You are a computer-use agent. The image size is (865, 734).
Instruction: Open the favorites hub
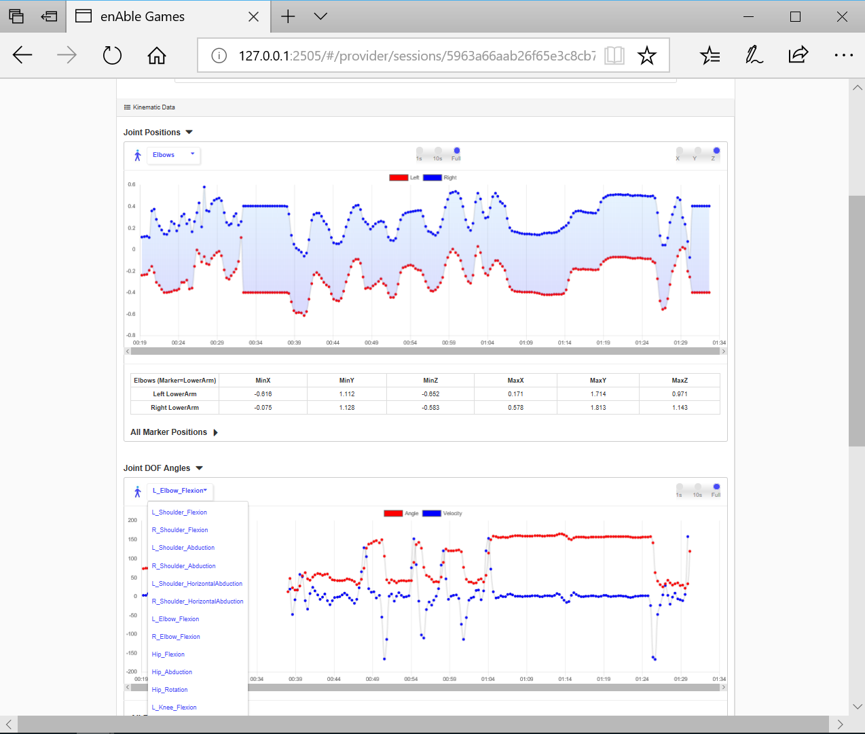710,55
